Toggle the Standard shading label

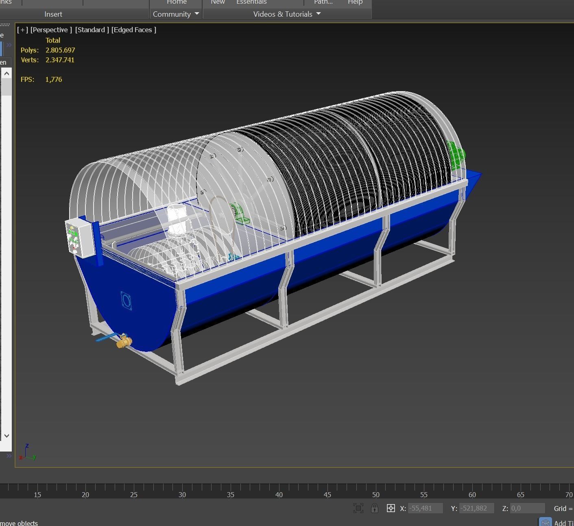92,29
